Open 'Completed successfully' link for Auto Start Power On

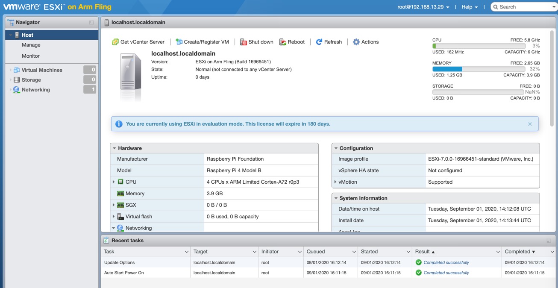(x=446, y=273)
